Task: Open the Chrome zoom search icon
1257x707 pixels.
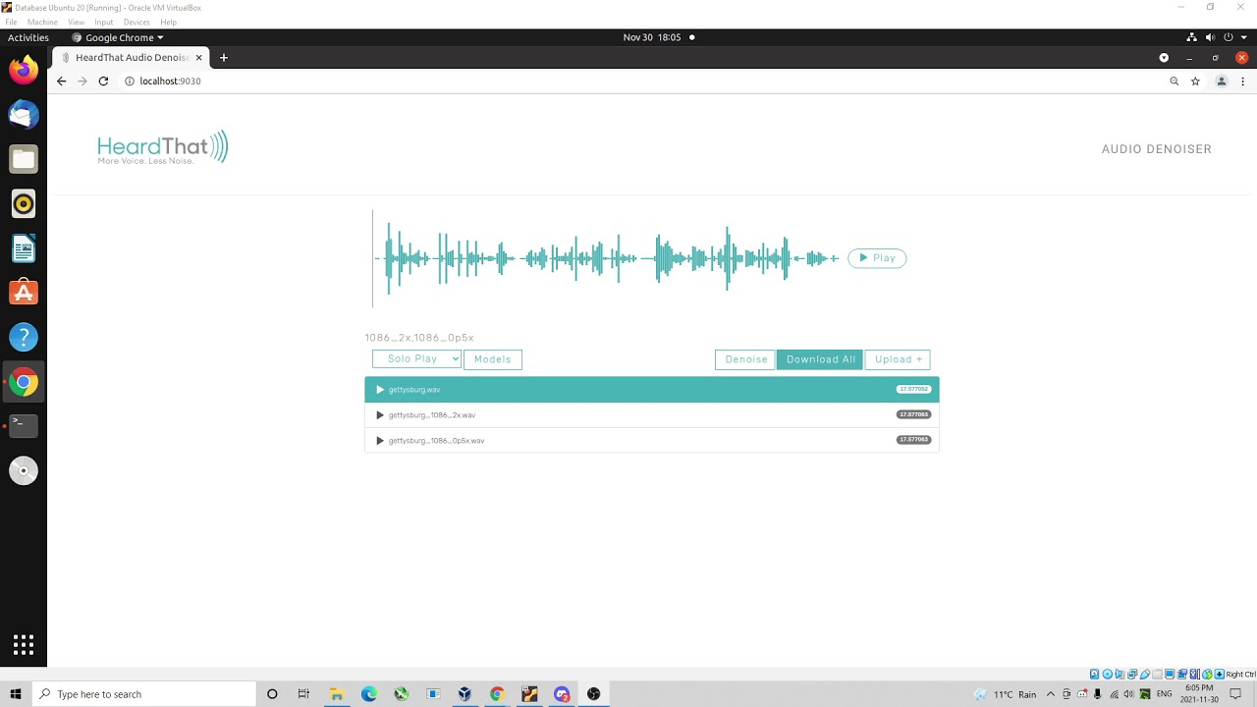Action: (1174, 82)
